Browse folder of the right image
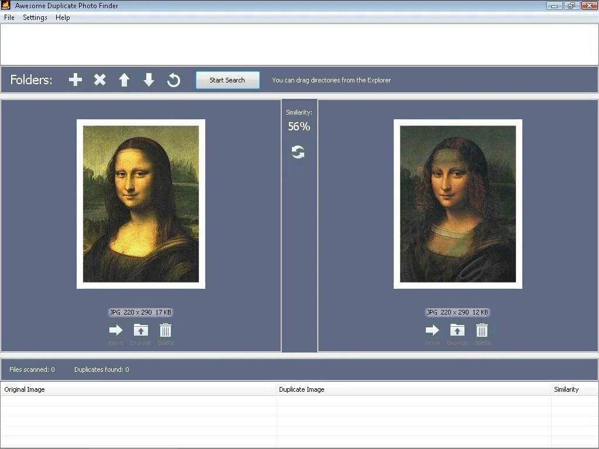599x449 pixels. 457,330
